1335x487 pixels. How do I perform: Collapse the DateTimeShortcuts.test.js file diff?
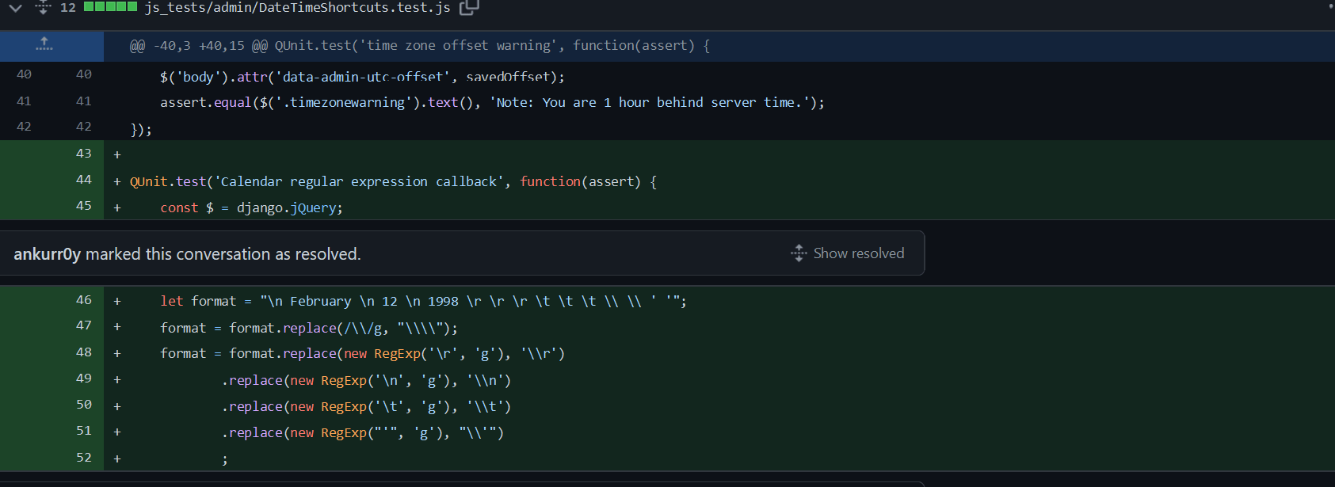pos(15,8)
